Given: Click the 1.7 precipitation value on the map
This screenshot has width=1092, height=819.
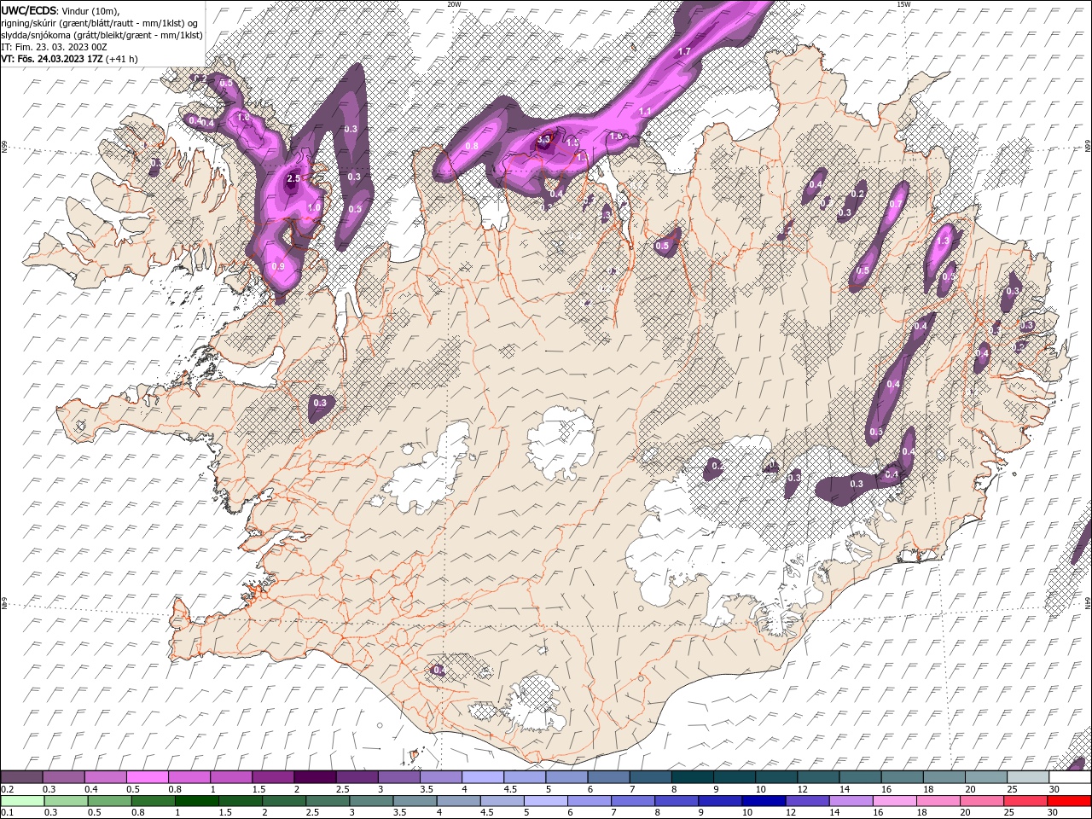Looking at the screenshot, I should tap(684, 52).
